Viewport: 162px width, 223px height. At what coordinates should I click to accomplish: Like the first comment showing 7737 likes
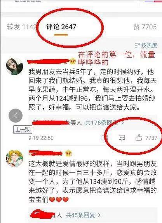[x=146, y=138]
